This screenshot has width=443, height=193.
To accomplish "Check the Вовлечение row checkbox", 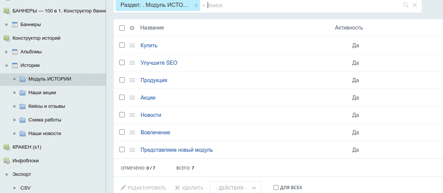I will click(122, 132).
